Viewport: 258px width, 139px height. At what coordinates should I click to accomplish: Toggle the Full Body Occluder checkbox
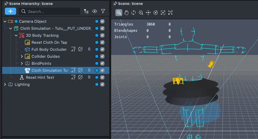click(x=102, y=49)
